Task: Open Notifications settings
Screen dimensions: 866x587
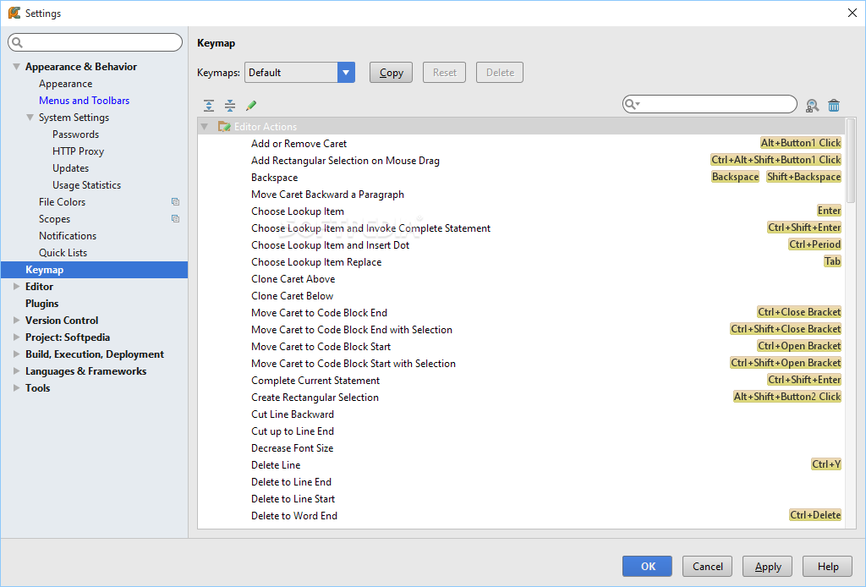Action: coord(68,236)
